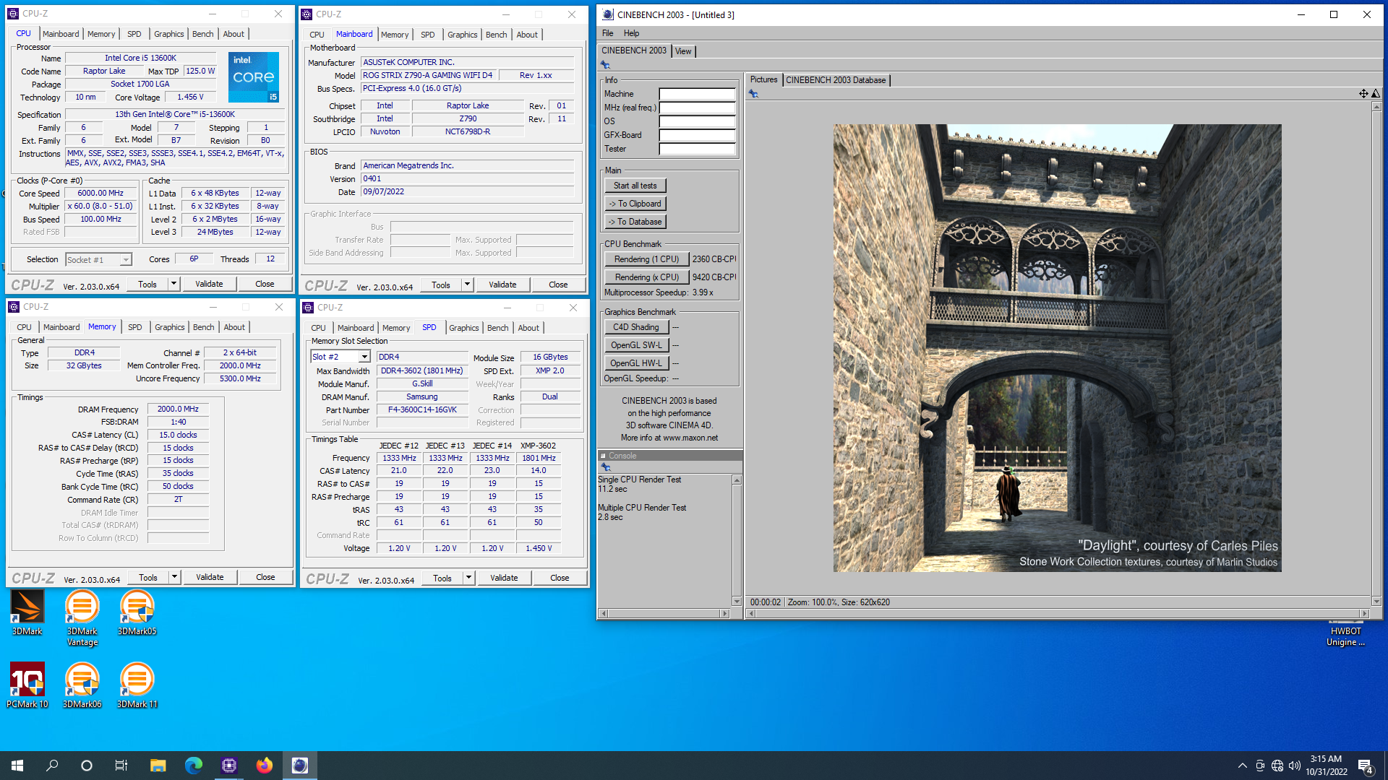Click the Machine input field
Image resolution: width=1388 pixels, height=780 pixels.
[x=697, y=94]
